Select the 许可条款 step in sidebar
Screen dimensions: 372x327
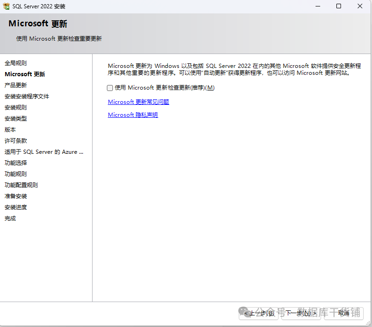[16, 141]
